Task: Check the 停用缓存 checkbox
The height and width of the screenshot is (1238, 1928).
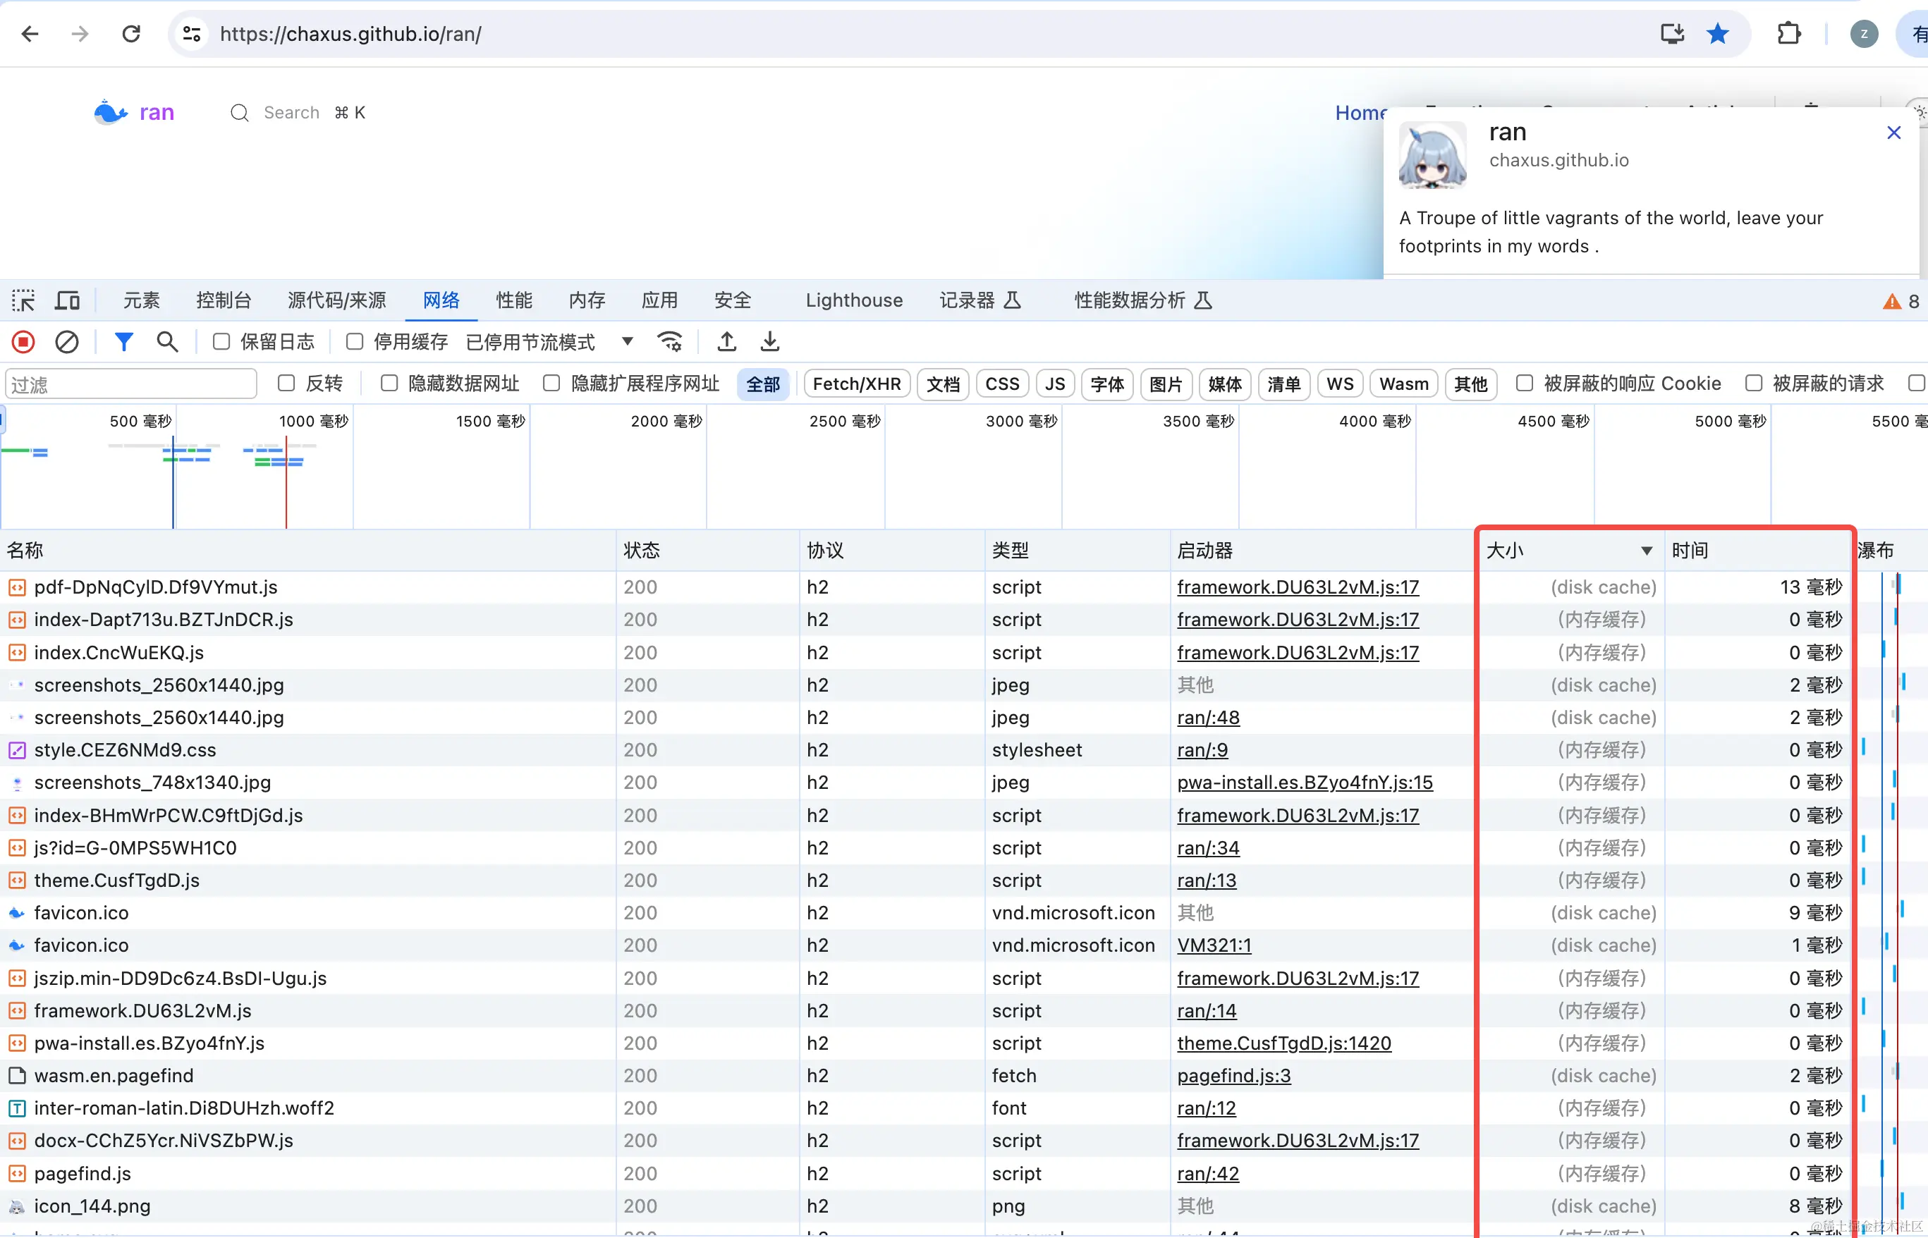Action: (x=355, y=343)
